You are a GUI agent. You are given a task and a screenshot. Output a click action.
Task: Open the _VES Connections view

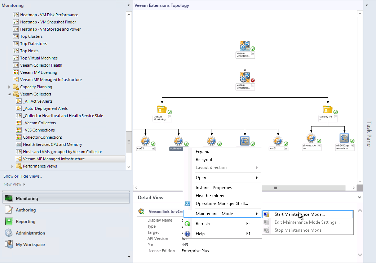tap(39, 130)
